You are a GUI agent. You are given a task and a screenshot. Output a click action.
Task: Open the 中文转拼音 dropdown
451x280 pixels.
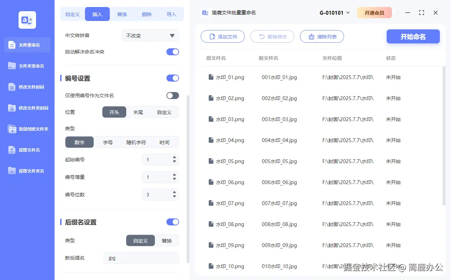(150, 35)
